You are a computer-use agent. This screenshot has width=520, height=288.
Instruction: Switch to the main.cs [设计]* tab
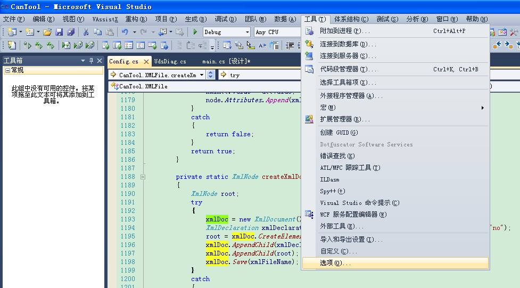226,61
